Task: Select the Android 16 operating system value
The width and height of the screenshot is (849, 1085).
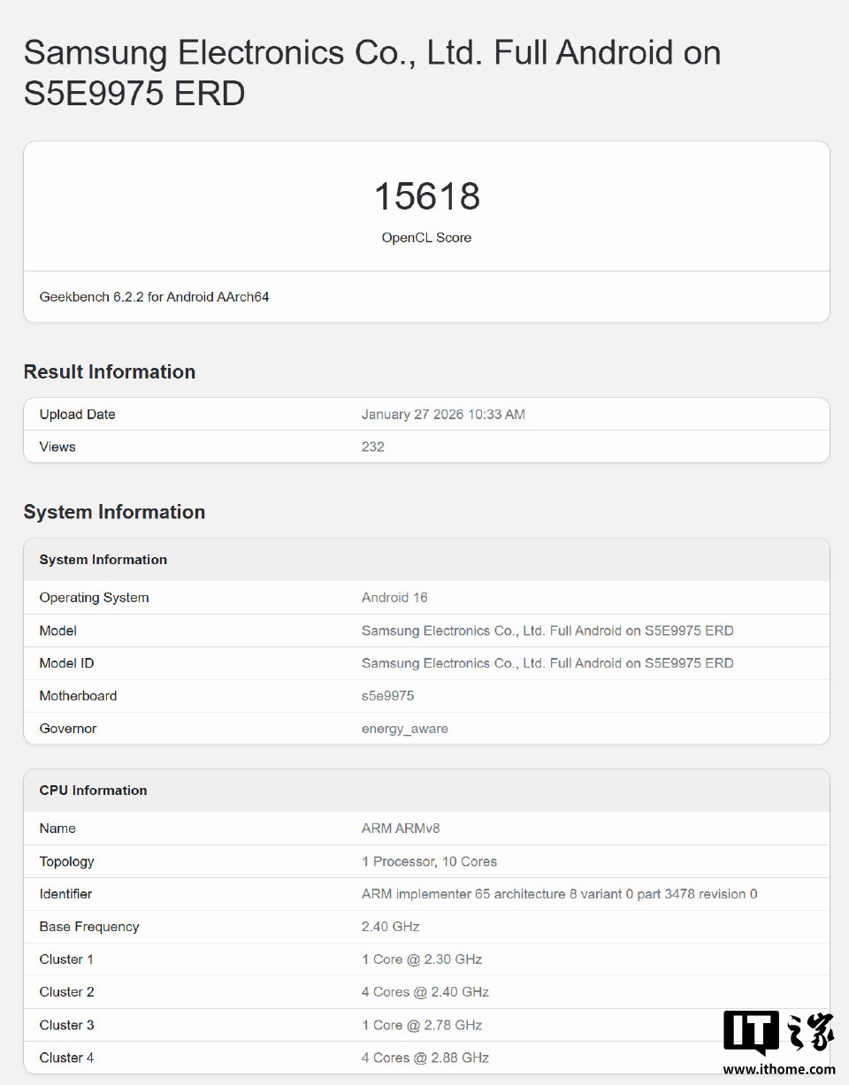Action: click(x=394, y=598)
